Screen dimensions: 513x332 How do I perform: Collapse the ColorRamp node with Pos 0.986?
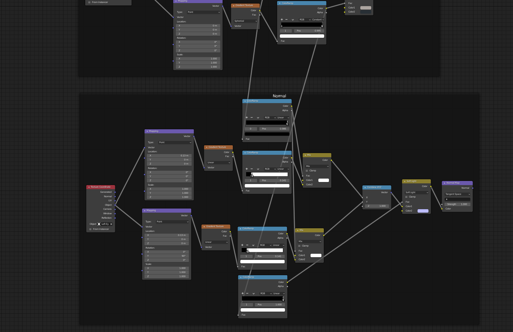tap(245, 101)
